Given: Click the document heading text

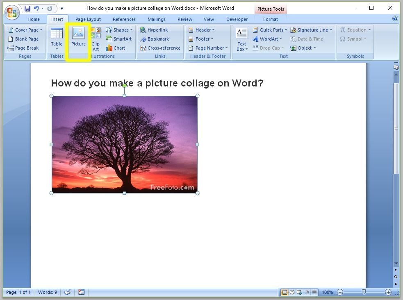Looking at the screenshot, I should pos(157,83).
